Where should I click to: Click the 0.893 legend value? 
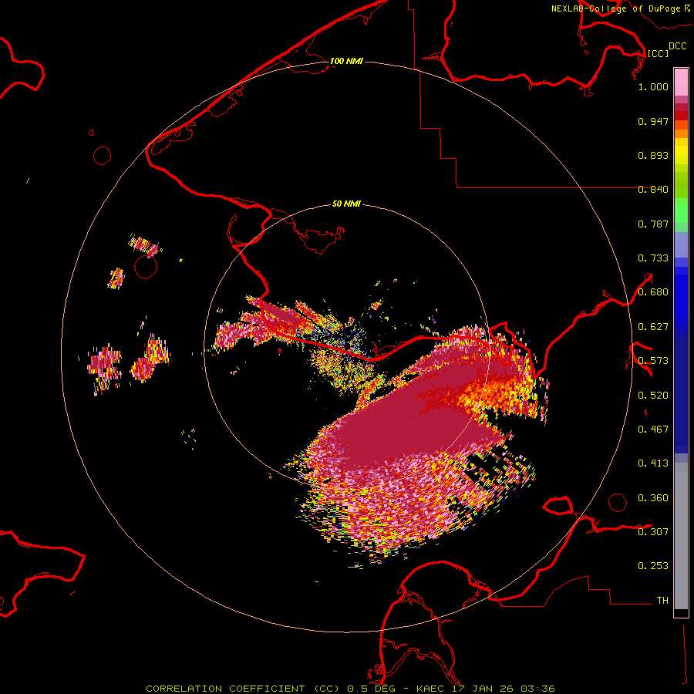[x=653, y=155]
